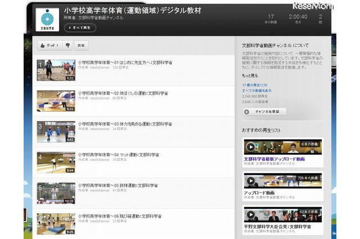Open video thumbnail 3 体力を高める運動
Viewport: 360px width, 239px height.
56,132
